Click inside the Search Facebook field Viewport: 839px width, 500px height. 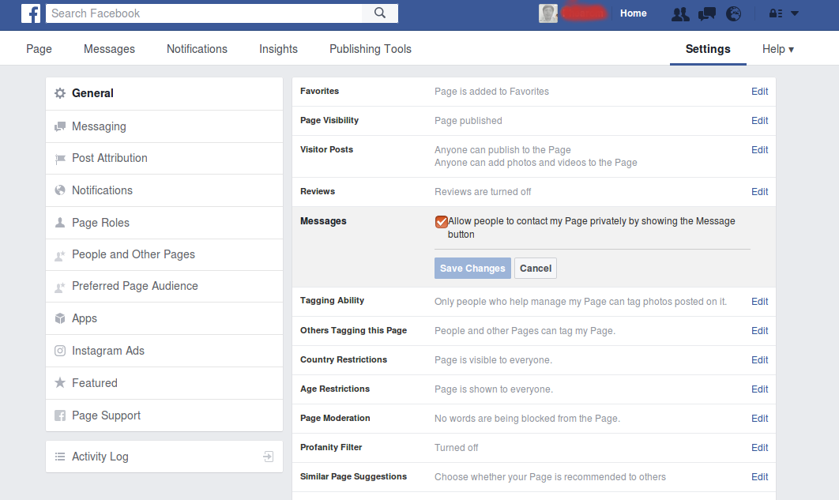[x=204, y=13]
